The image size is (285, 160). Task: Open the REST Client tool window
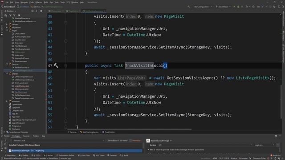click(99, 155)
